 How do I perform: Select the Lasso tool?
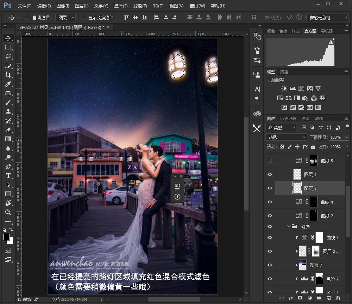point(8,56)
